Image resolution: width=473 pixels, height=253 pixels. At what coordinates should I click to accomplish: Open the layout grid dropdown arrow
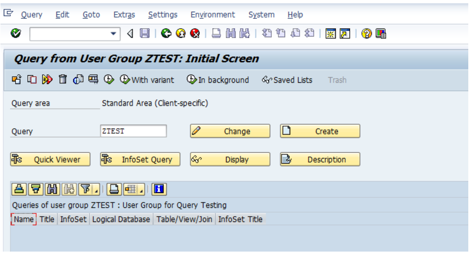pos(141,190)
